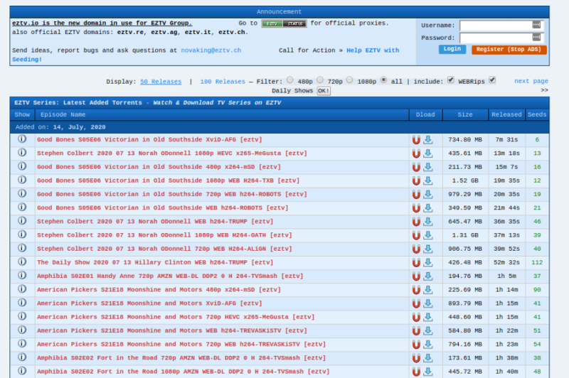The height and width of the screenshot is (378, 569).
Task: Download torrent file for Amphibia S02E01 Handy Anne
Action: click(x=428, y=276)
